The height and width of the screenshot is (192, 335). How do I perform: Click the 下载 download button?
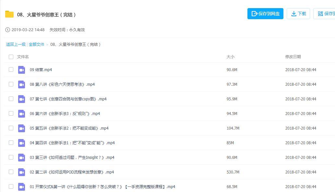coord(298,14)
